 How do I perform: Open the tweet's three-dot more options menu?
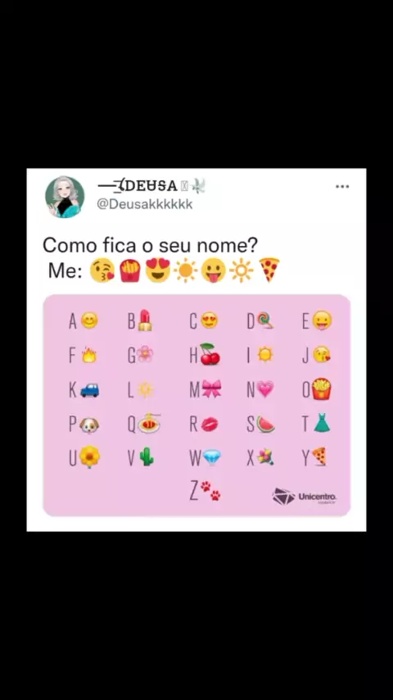coord(342,187)
